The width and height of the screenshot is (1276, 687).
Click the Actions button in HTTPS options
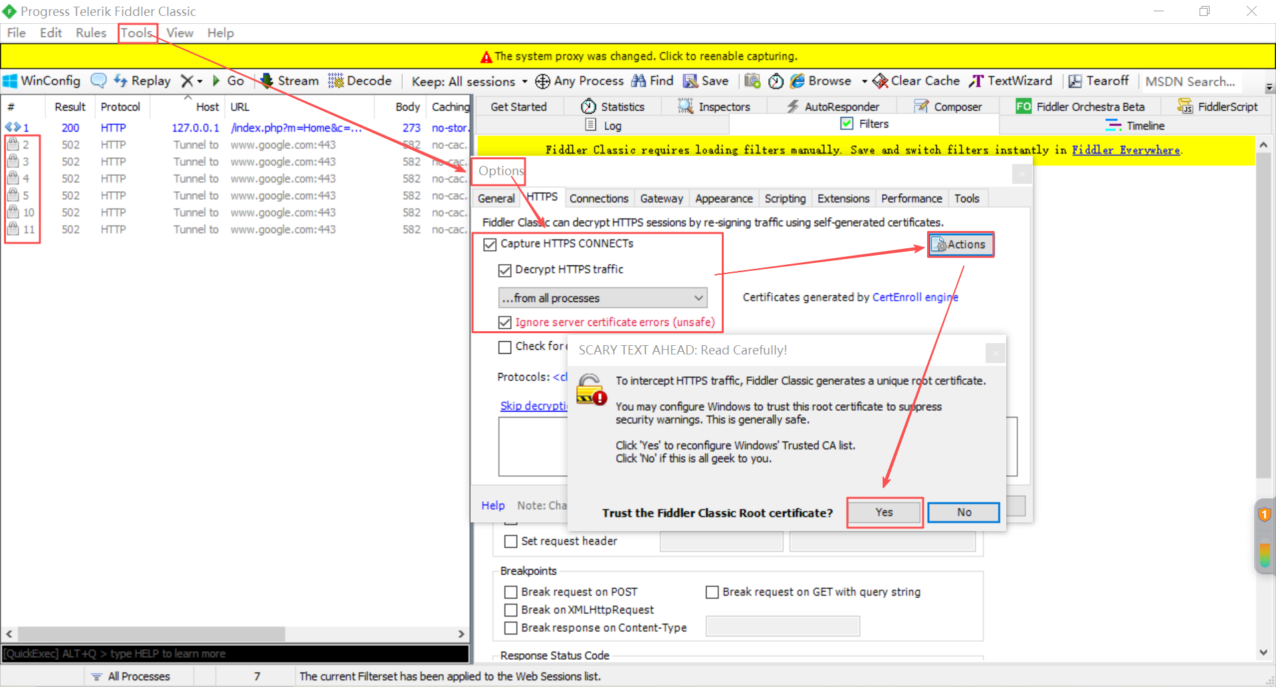[x=961, y=245]
